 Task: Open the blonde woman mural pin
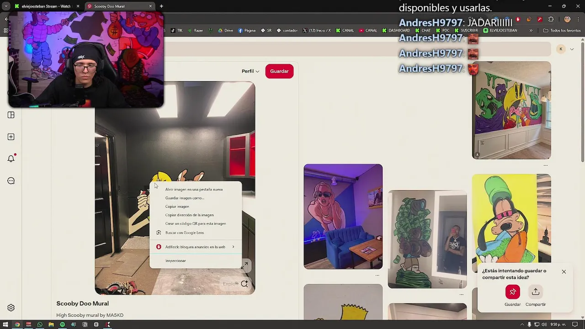(343, 217)
